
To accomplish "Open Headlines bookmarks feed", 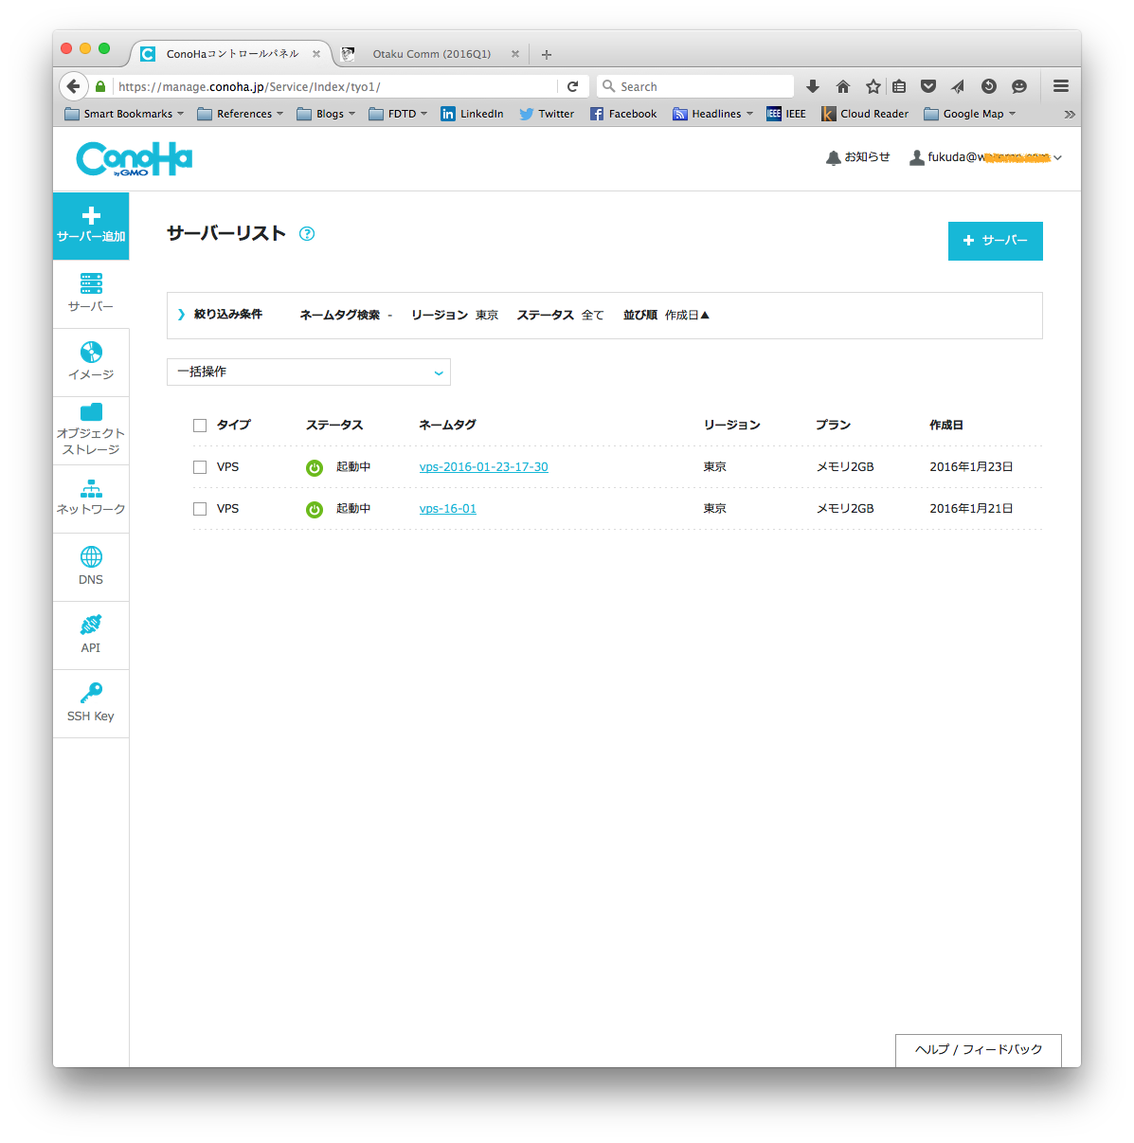I will coord(713,114).
